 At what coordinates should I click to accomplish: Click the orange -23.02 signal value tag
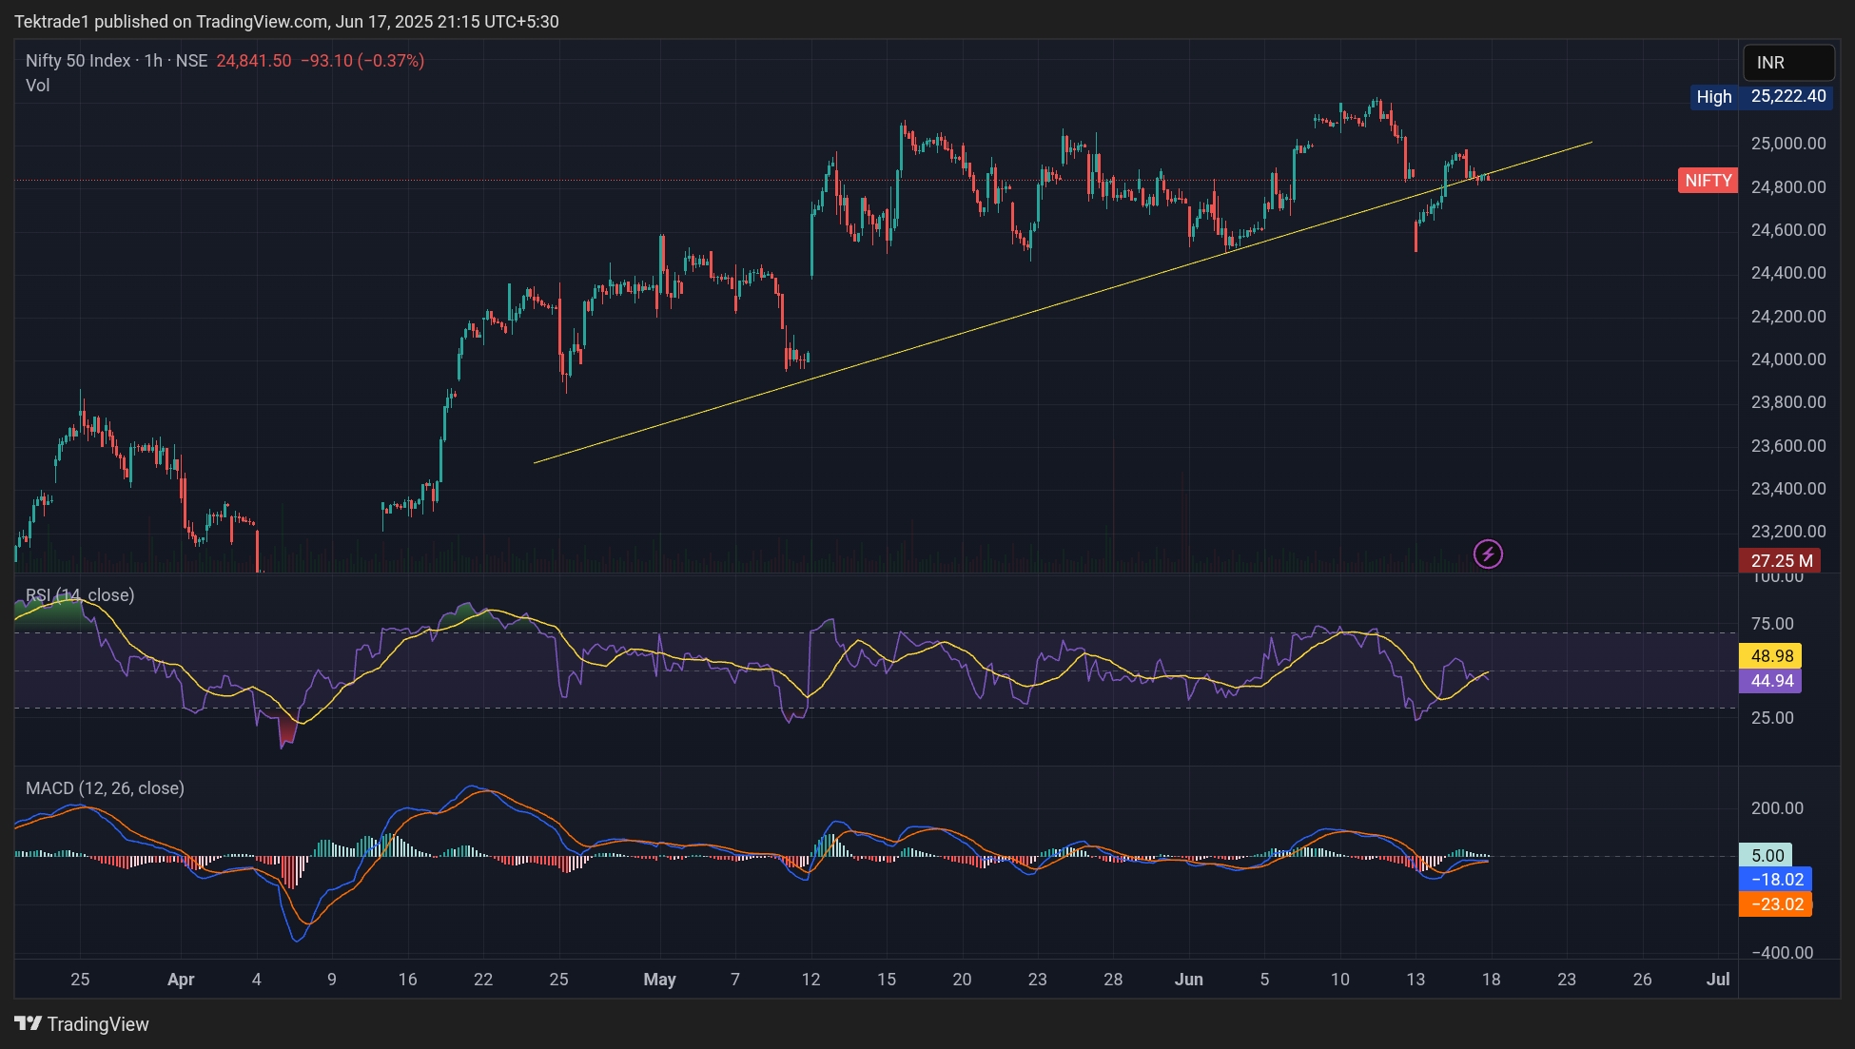(x=1776, y=904)
